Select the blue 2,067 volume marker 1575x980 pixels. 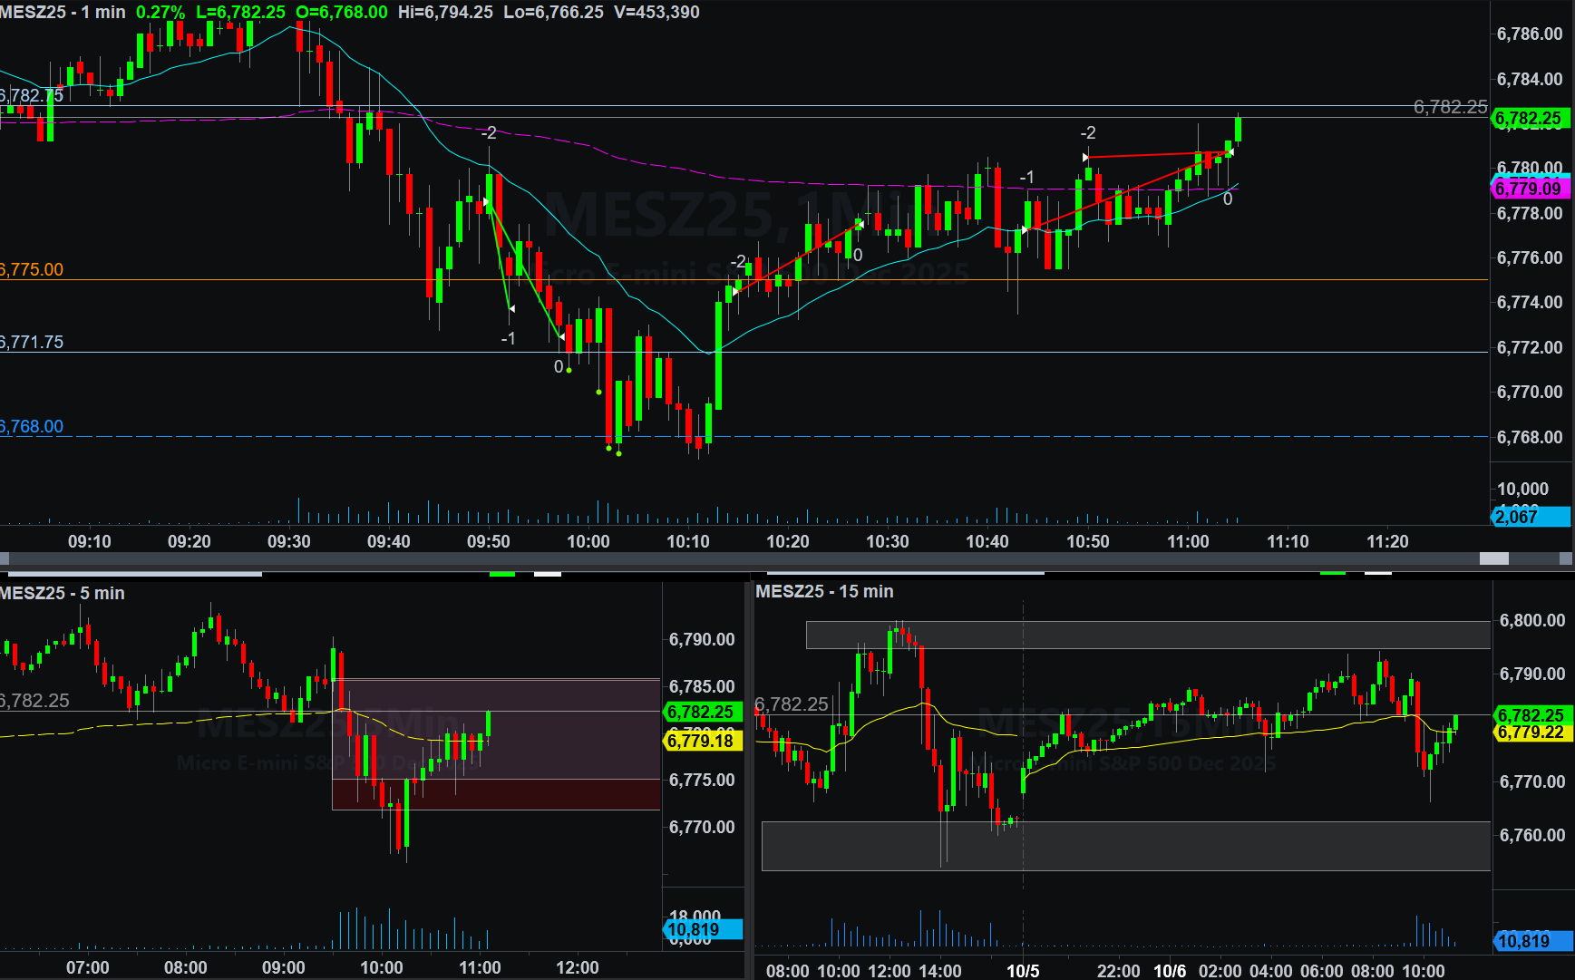click(x=1529, y=517)
